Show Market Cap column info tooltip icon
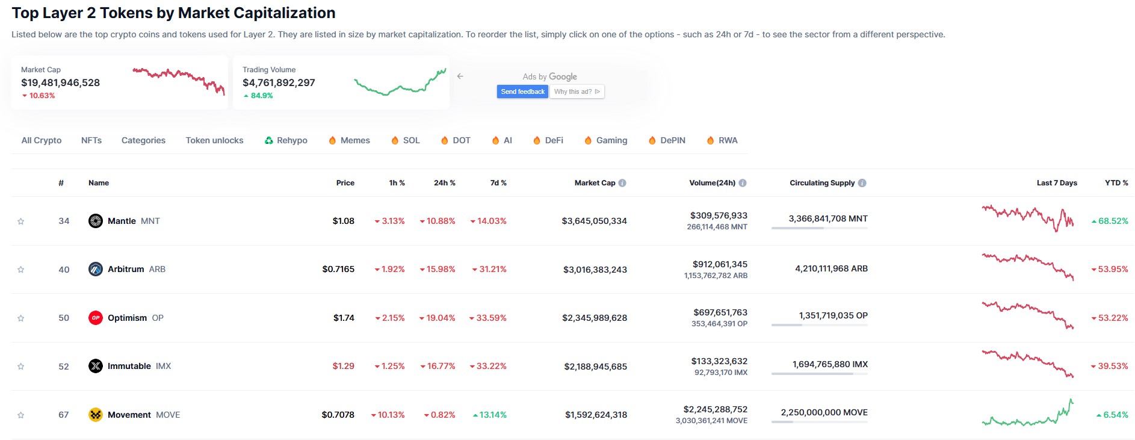This screenshot has height=440, width=1135. pyautogui.click(x=622, y=183)
